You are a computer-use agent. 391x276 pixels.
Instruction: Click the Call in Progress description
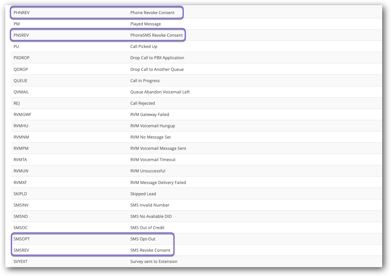click(145, 80)
